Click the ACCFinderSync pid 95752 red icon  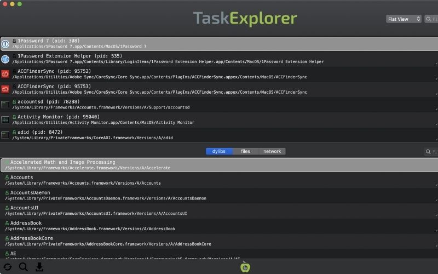coord(5,74)
